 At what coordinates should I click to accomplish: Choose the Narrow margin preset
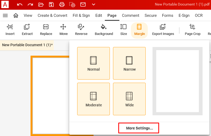[129, 63]
